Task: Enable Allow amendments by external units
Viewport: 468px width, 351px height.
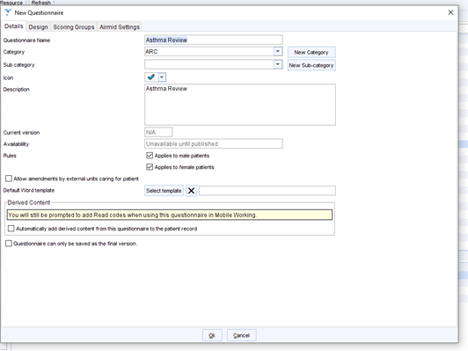Action: click(x=9, y=179)
